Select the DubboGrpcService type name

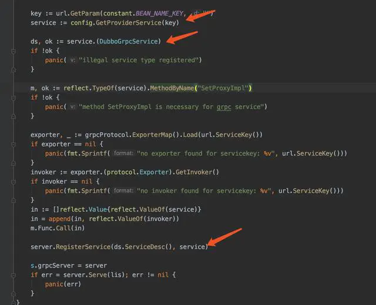pos(129,42)
